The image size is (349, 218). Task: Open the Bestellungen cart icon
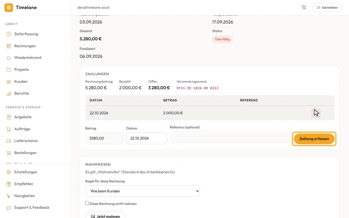(x=9, y=153)
